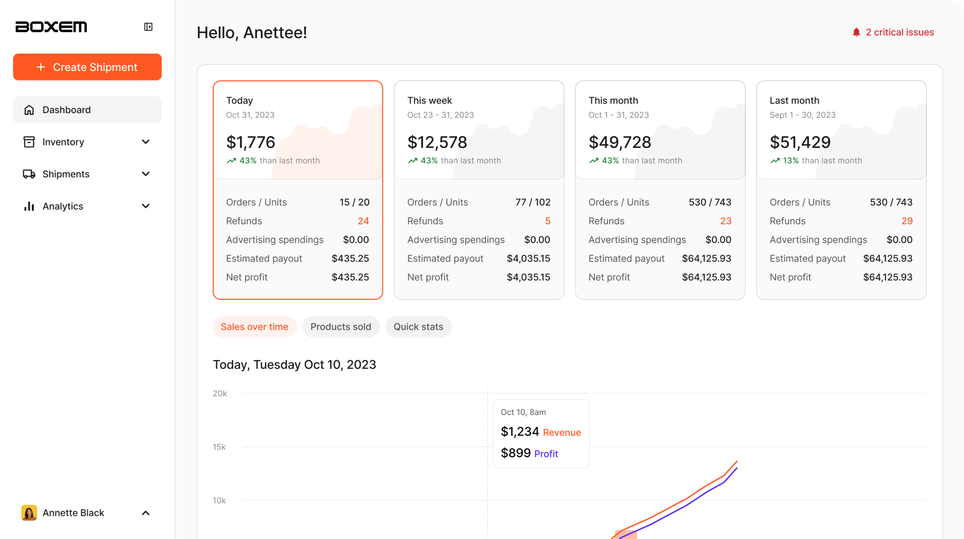Select the Last month summary card

pyautogui.click(x=841, y=190)
